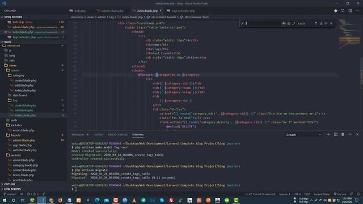
Task: Open Photoshop from the taskbar
Action: point(153,200)
